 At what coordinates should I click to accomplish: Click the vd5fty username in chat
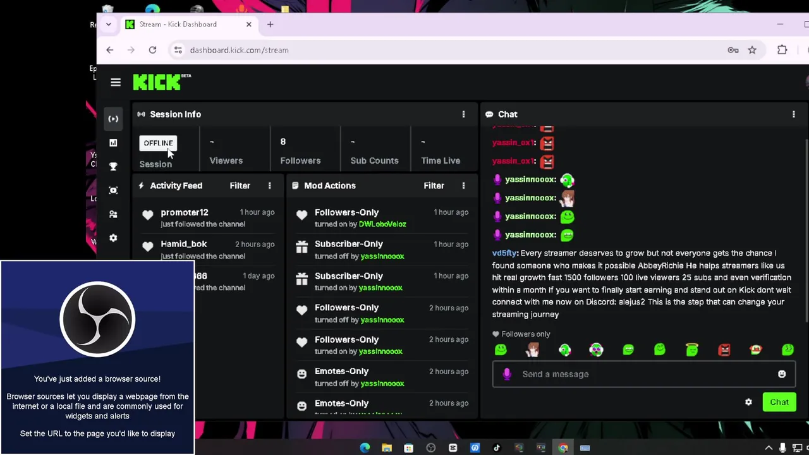click(504, 253)
